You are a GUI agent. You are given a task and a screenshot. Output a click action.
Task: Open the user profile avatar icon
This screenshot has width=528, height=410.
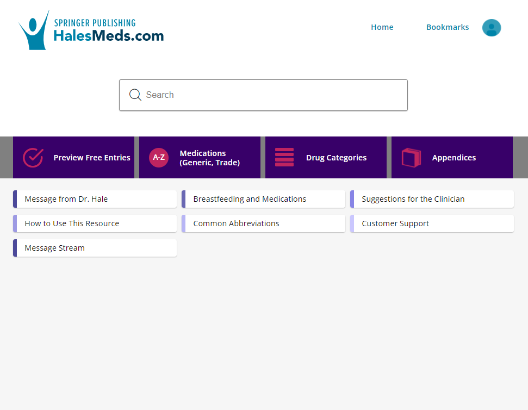coord(492,28)
